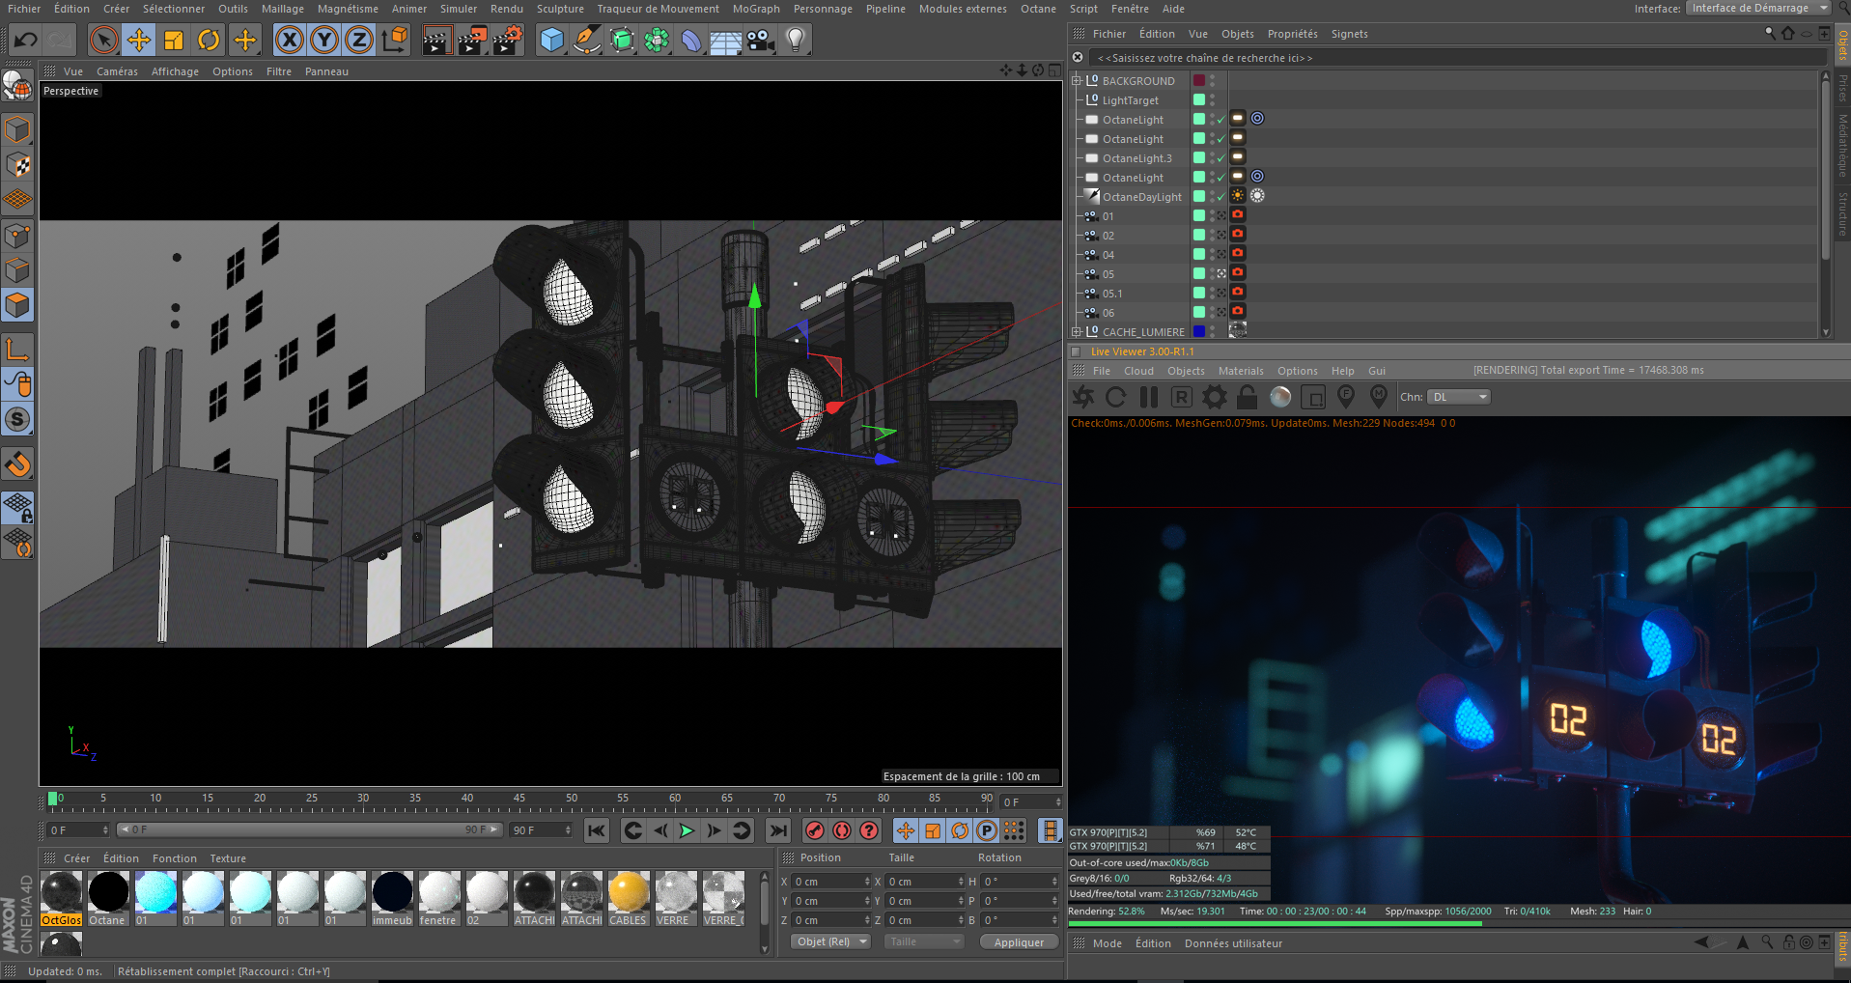Click the cube primitive object icon
The height and width of the screenshot is (983, 1851).
pos(551,41)
